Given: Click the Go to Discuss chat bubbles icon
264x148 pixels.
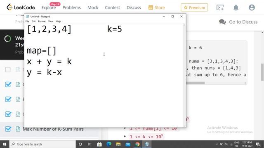Looking at the screenshot, I should (x=222, y=22).
